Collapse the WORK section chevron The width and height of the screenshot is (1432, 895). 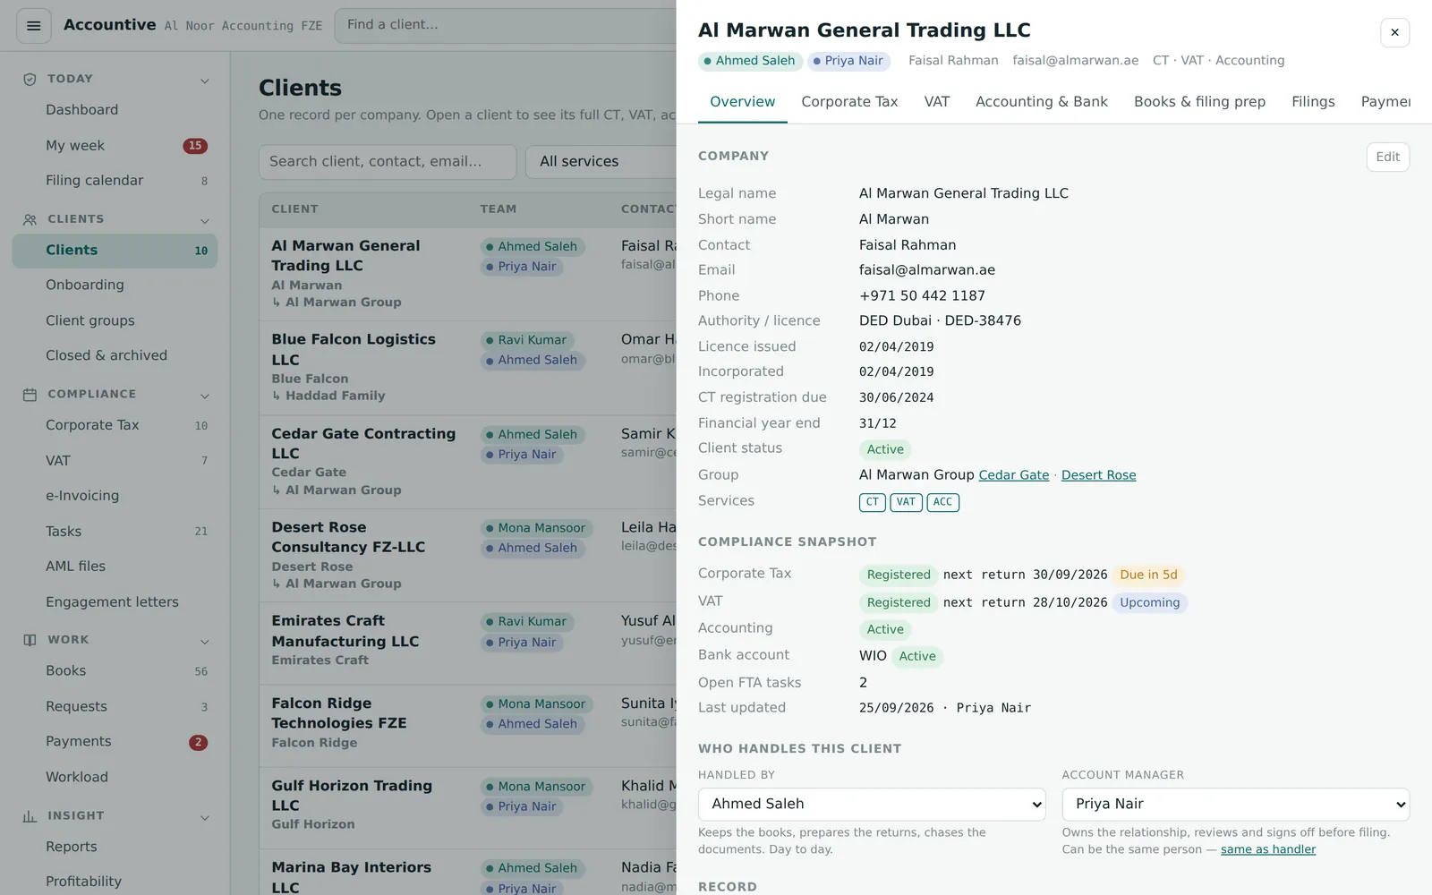205,642
